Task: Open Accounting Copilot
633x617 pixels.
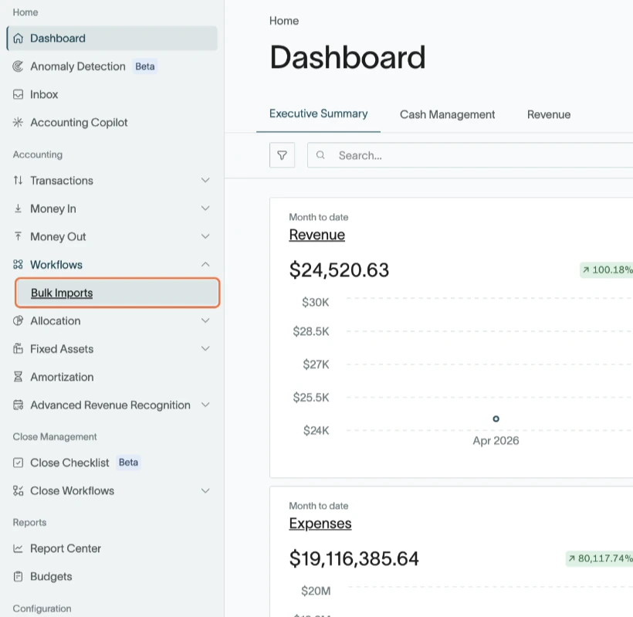Action: tap(79, 122)
